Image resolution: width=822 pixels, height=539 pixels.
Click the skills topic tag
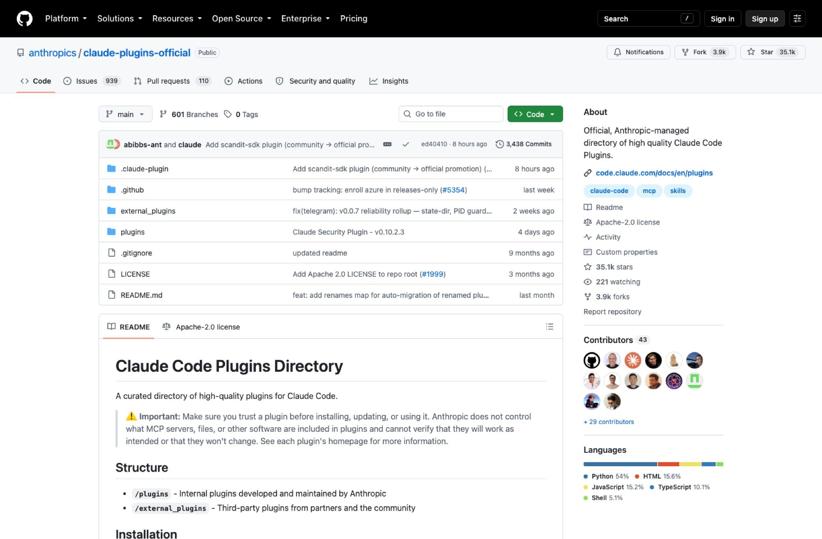point(678,191)
